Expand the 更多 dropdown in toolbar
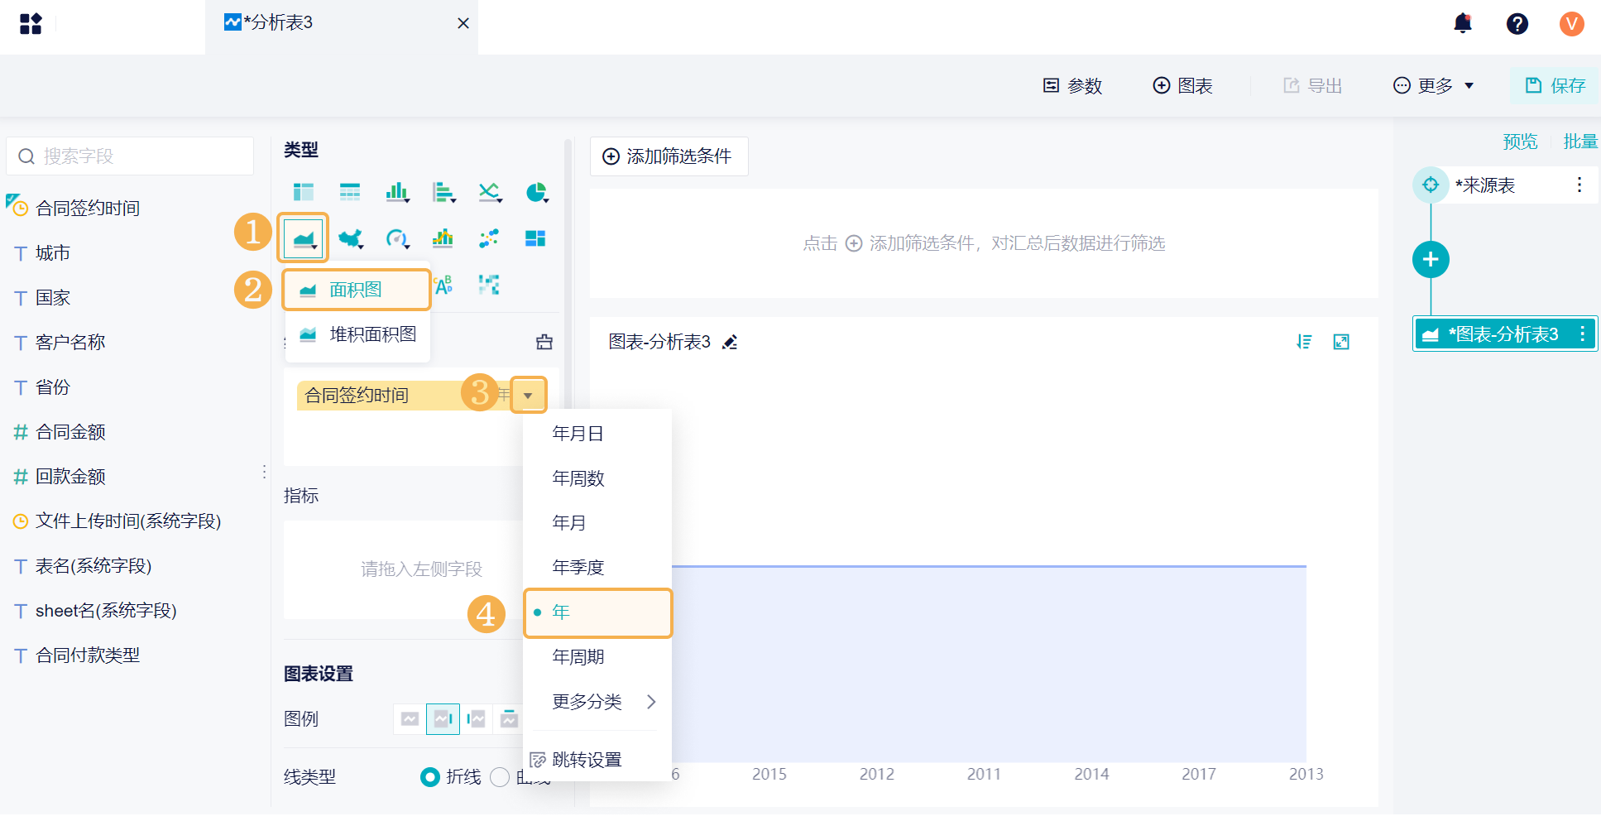The width and height of the screenshot is (1601, 821). click(x=1434, y=85)
